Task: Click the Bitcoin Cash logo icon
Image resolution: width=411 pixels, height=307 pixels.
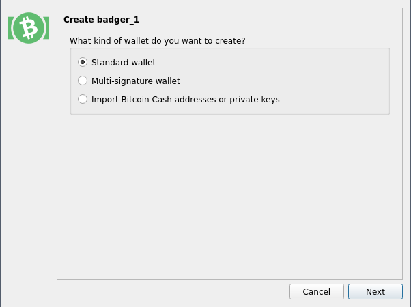Action: tap(29, 28)
